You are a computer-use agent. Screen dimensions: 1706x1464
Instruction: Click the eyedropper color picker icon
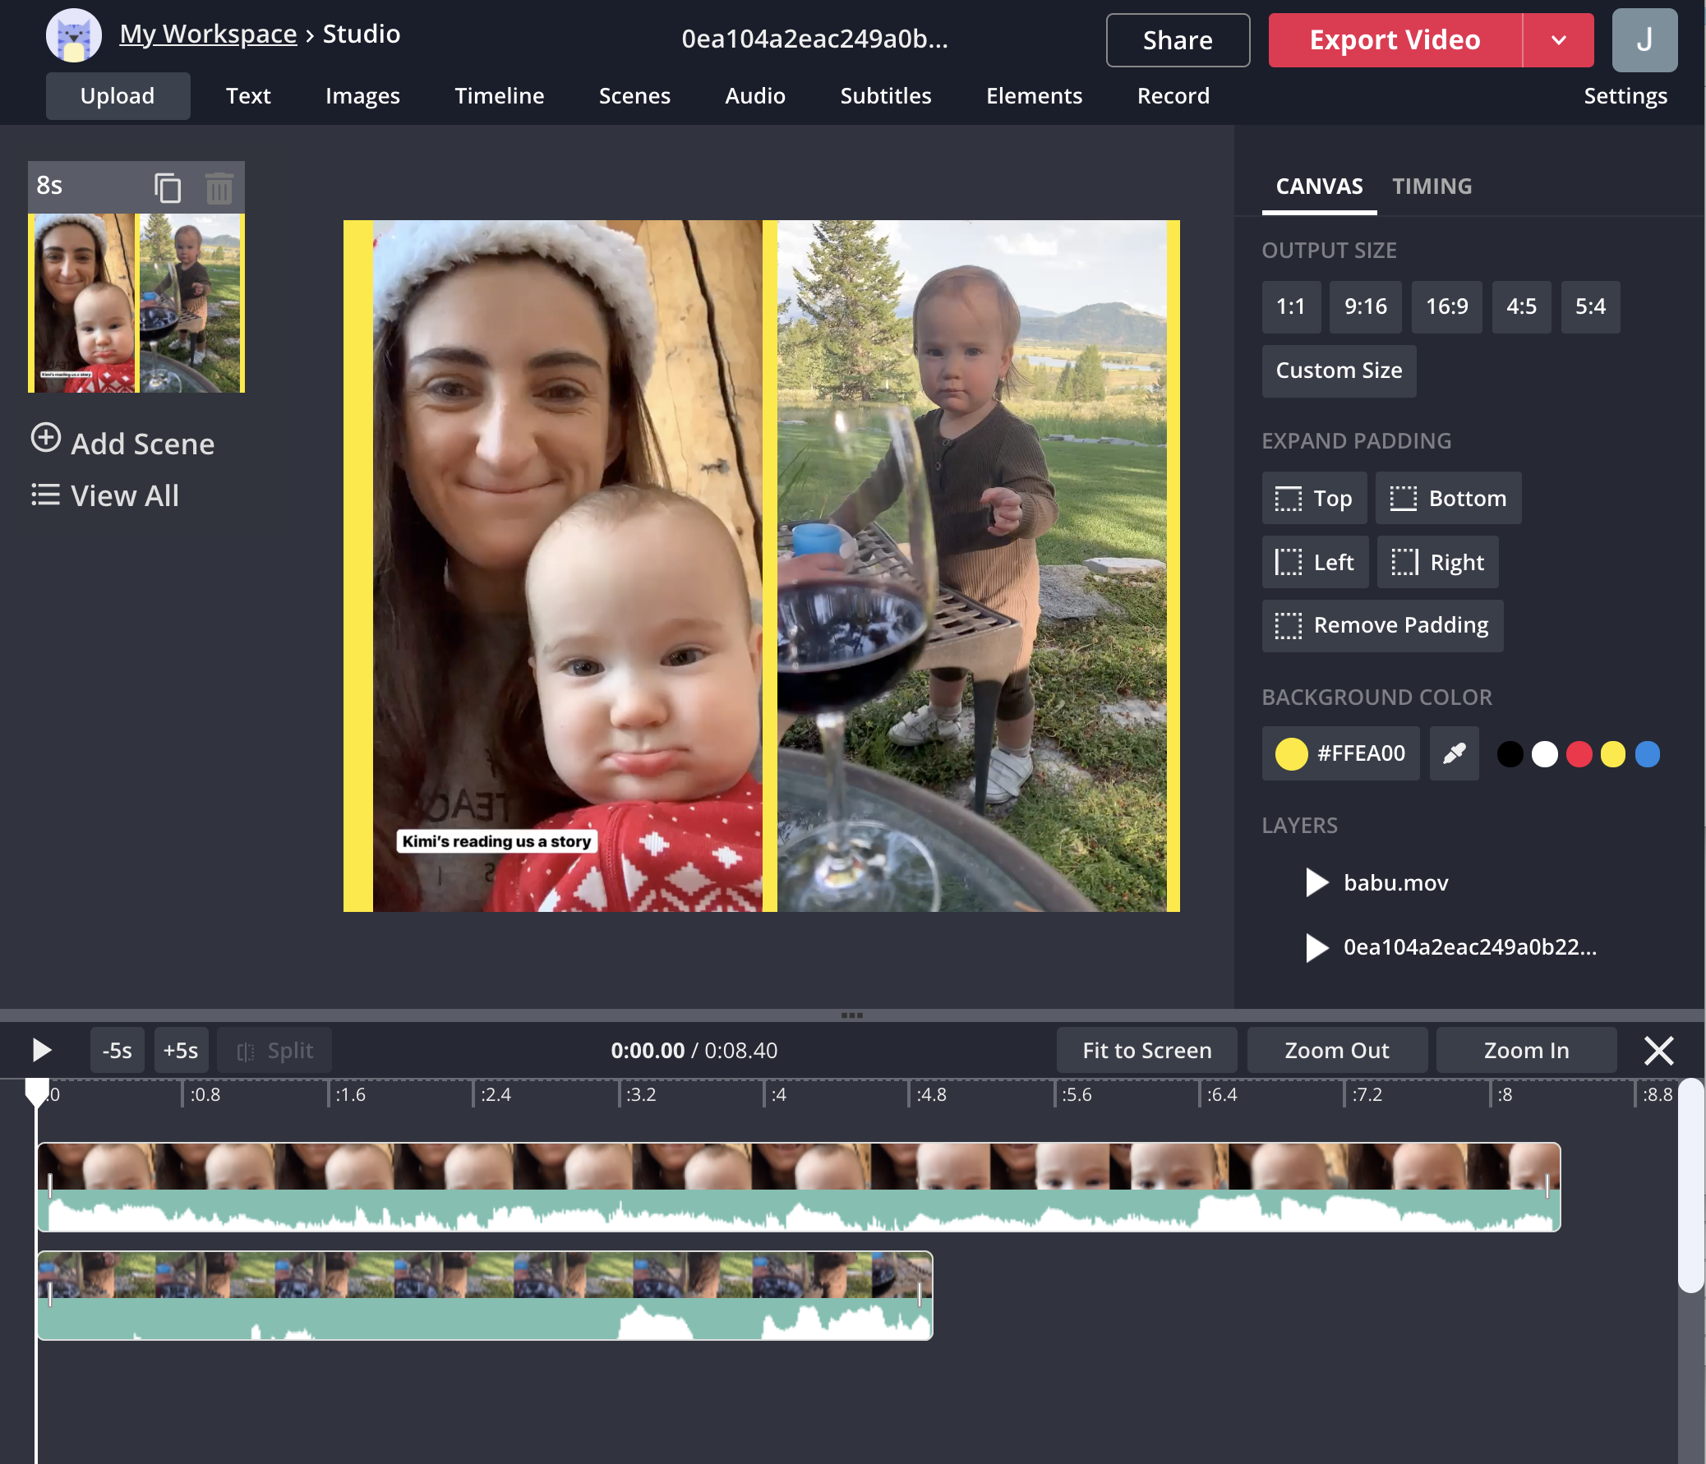tap(1454, 753)
